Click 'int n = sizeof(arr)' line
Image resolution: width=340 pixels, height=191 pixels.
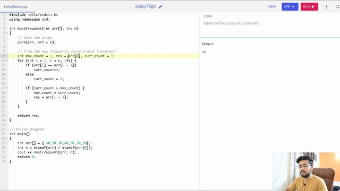pos(55,147)
